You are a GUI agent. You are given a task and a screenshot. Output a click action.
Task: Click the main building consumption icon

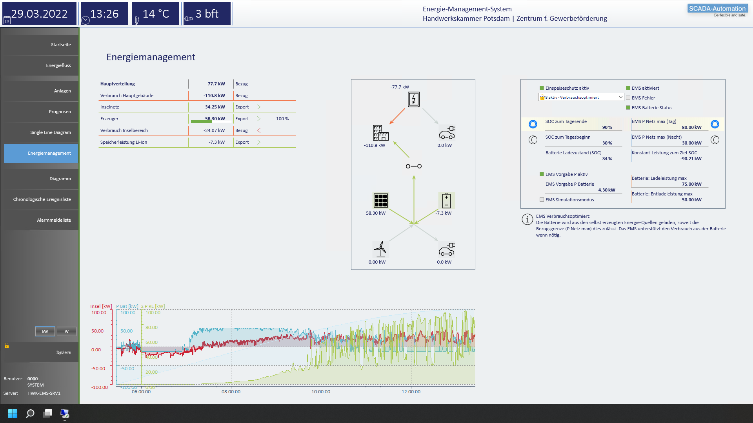click(x=380, y=133)
